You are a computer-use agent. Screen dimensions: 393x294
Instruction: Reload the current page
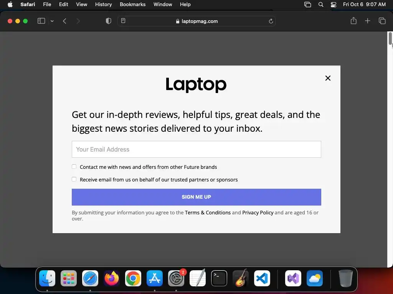pyautogui.click(x=271, y=21)
